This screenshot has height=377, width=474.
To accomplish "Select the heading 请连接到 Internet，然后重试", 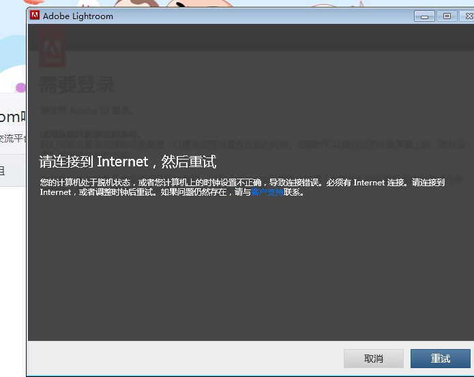I will click(128, 162).
